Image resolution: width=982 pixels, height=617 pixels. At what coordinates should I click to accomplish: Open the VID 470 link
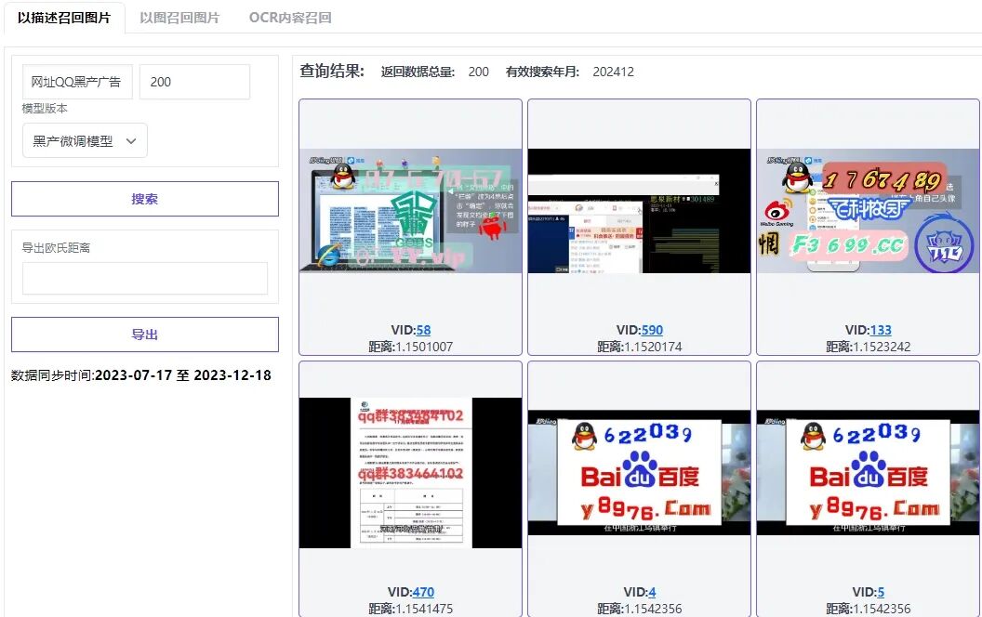tap(423, 592)
